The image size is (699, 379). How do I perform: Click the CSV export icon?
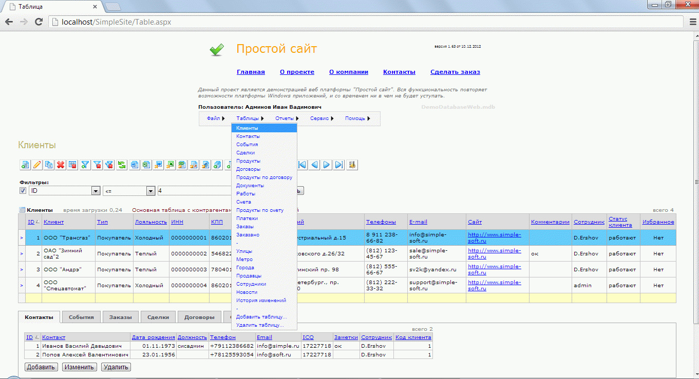point(182,165)
